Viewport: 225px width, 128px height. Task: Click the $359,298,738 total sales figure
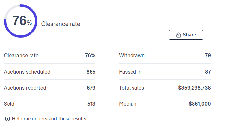pyautogui.click(x=194, y=88)
